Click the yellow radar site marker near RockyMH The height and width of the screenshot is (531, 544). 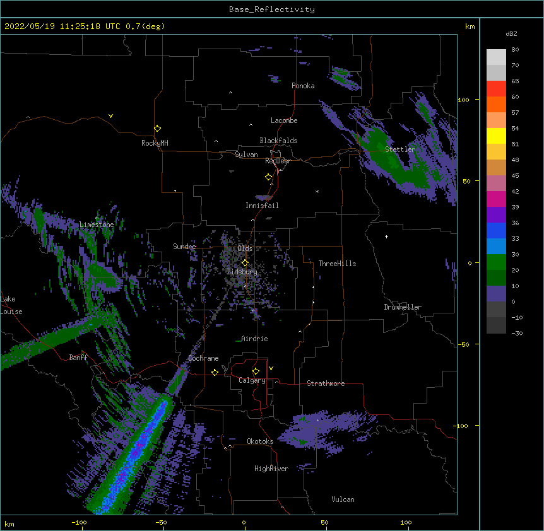(157, 129)
